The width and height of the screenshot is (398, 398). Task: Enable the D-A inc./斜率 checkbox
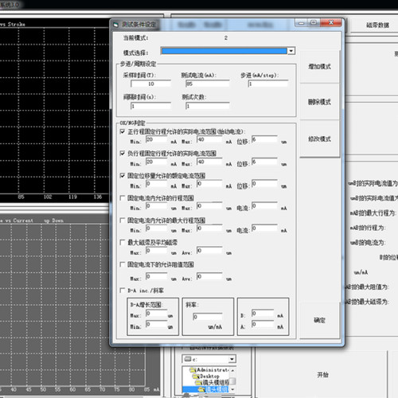(x=123, y=291)
